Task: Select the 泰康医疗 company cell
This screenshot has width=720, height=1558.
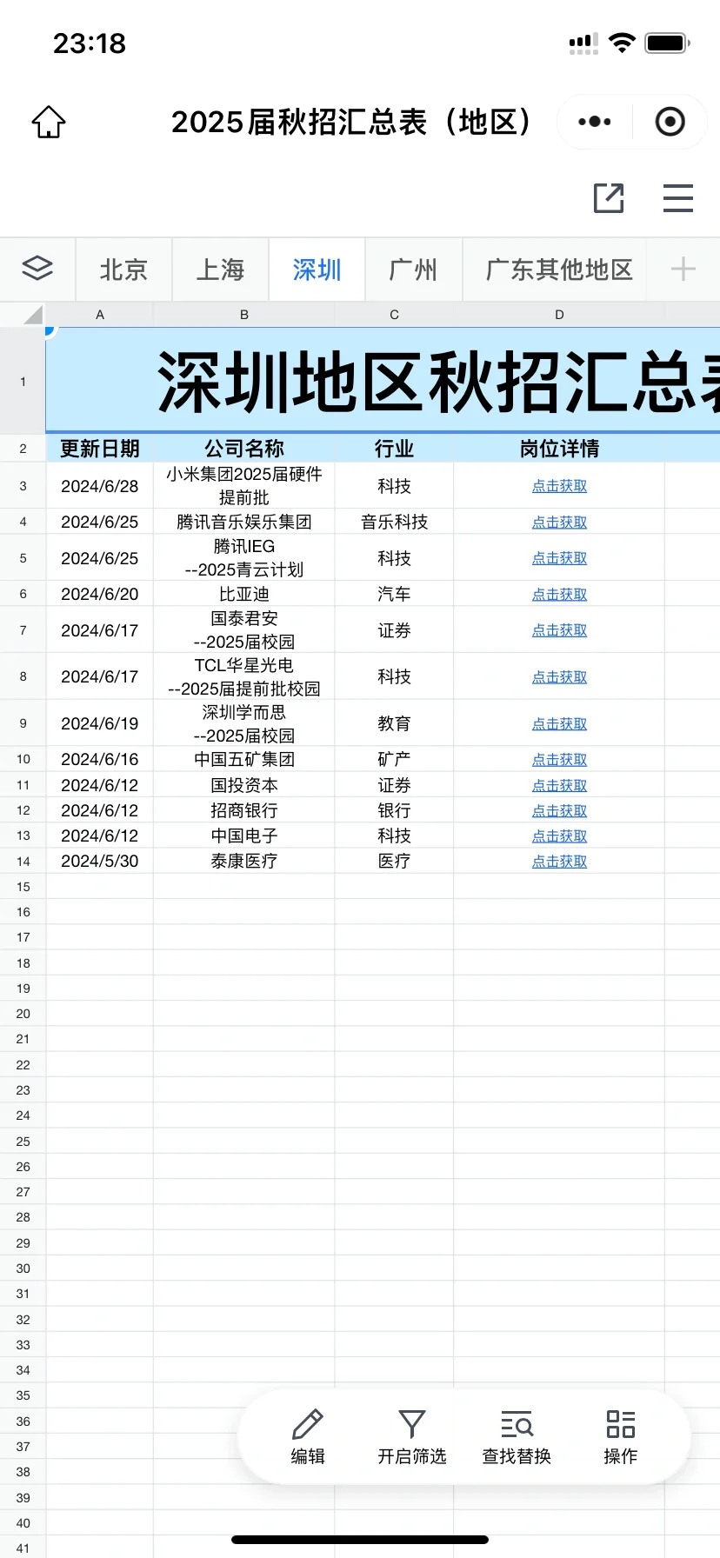Action: coord(244,861)
